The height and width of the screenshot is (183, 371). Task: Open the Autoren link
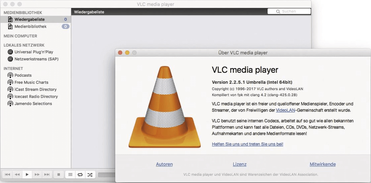164,164
